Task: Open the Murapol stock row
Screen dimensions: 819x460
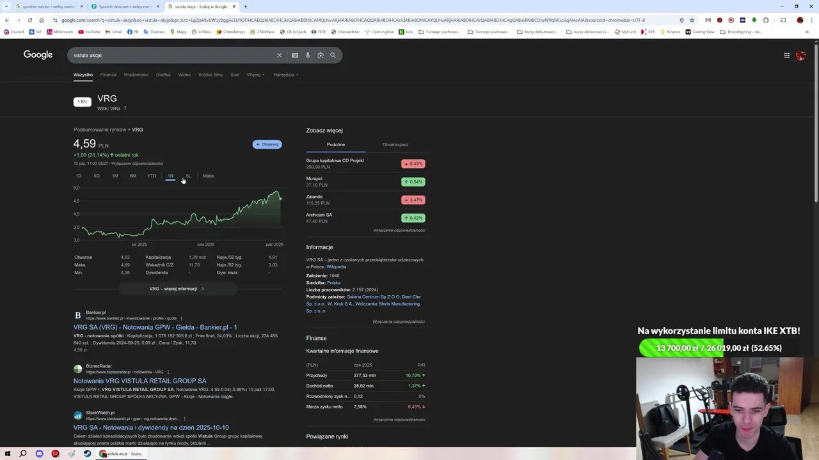Action: coord(365,182)
